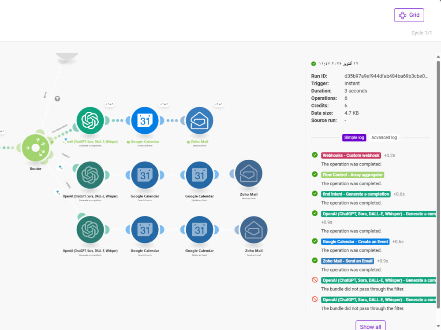Click the scrollbar down arrow

pos(438,326)
